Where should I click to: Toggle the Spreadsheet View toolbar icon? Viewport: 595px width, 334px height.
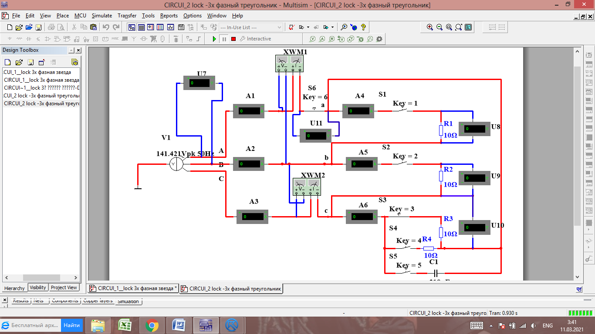point(141,27)
